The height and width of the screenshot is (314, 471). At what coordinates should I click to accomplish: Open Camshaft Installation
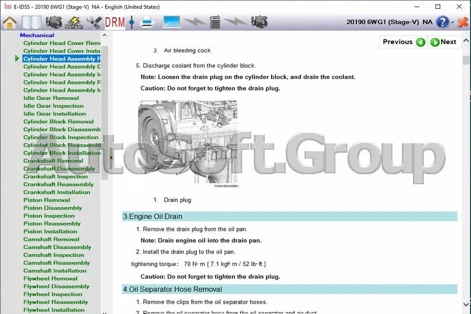[x=55, y=271]
